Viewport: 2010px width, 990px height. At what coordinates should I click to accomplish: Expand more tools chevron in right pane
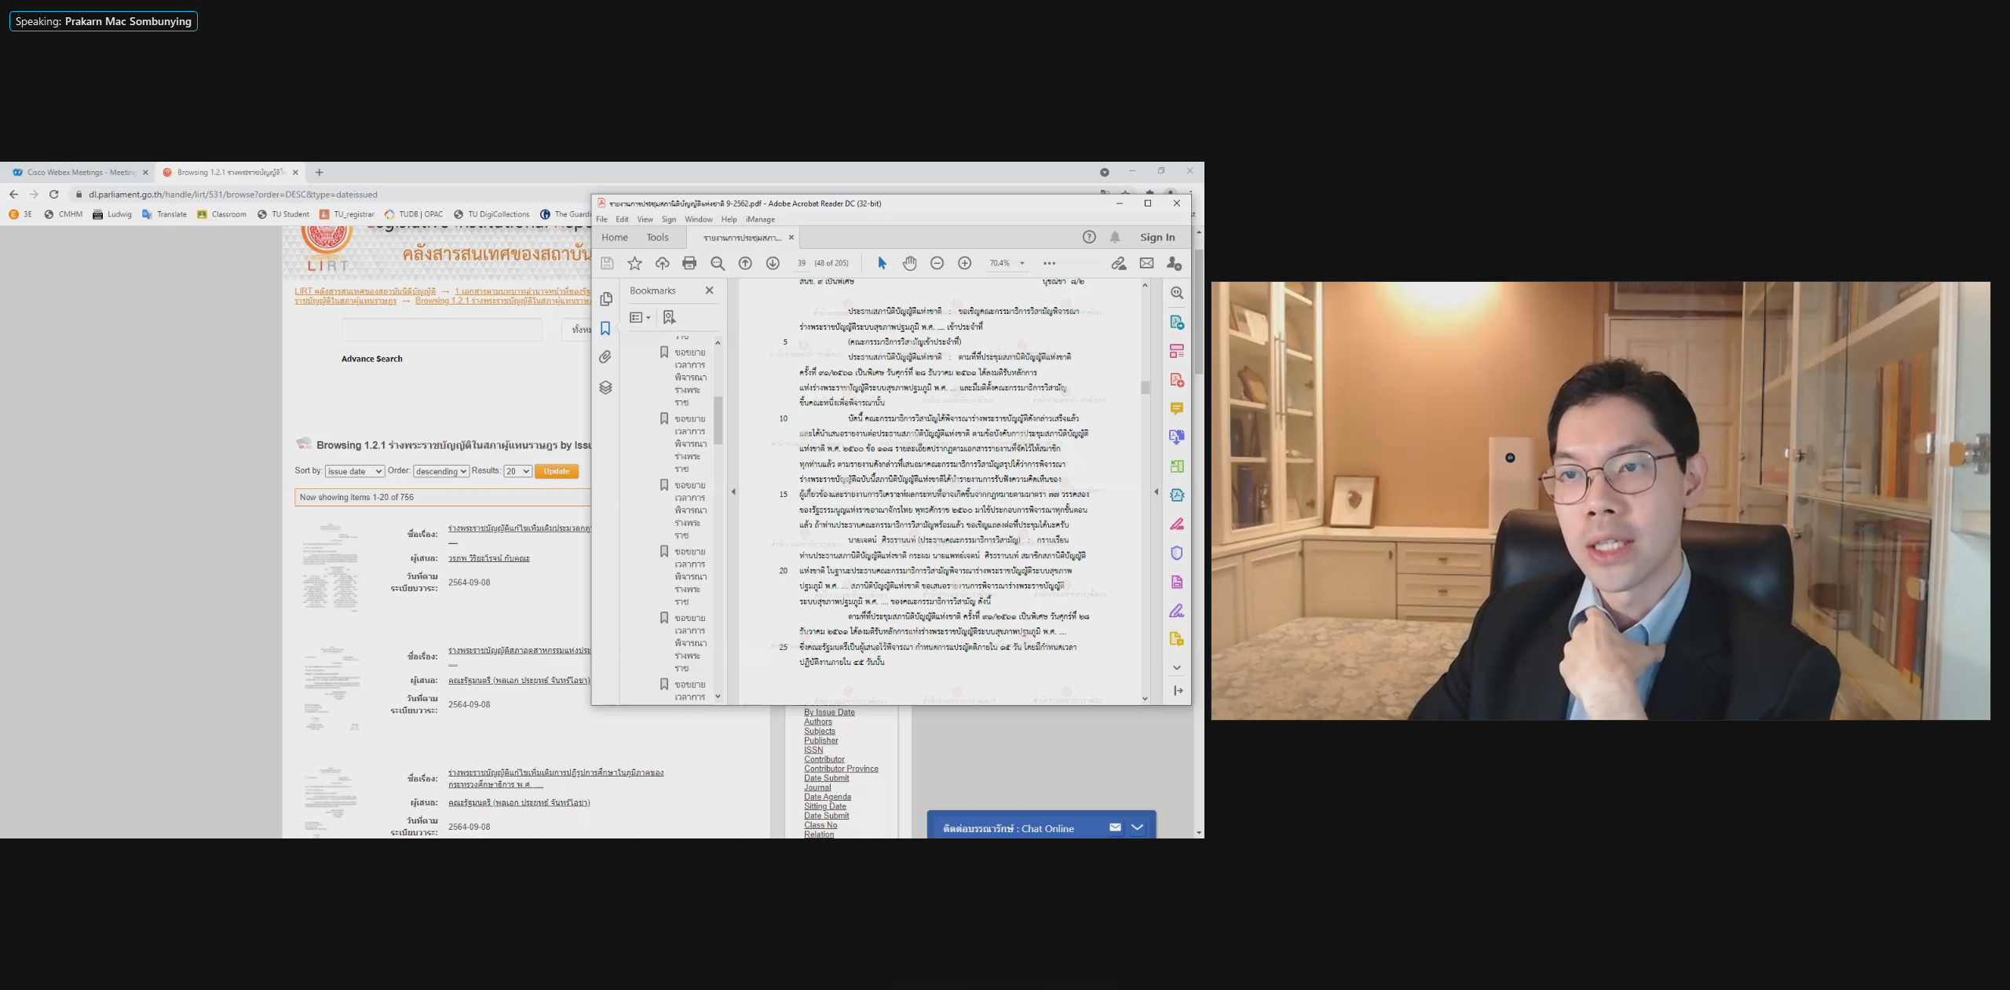tap(1176, 667)
